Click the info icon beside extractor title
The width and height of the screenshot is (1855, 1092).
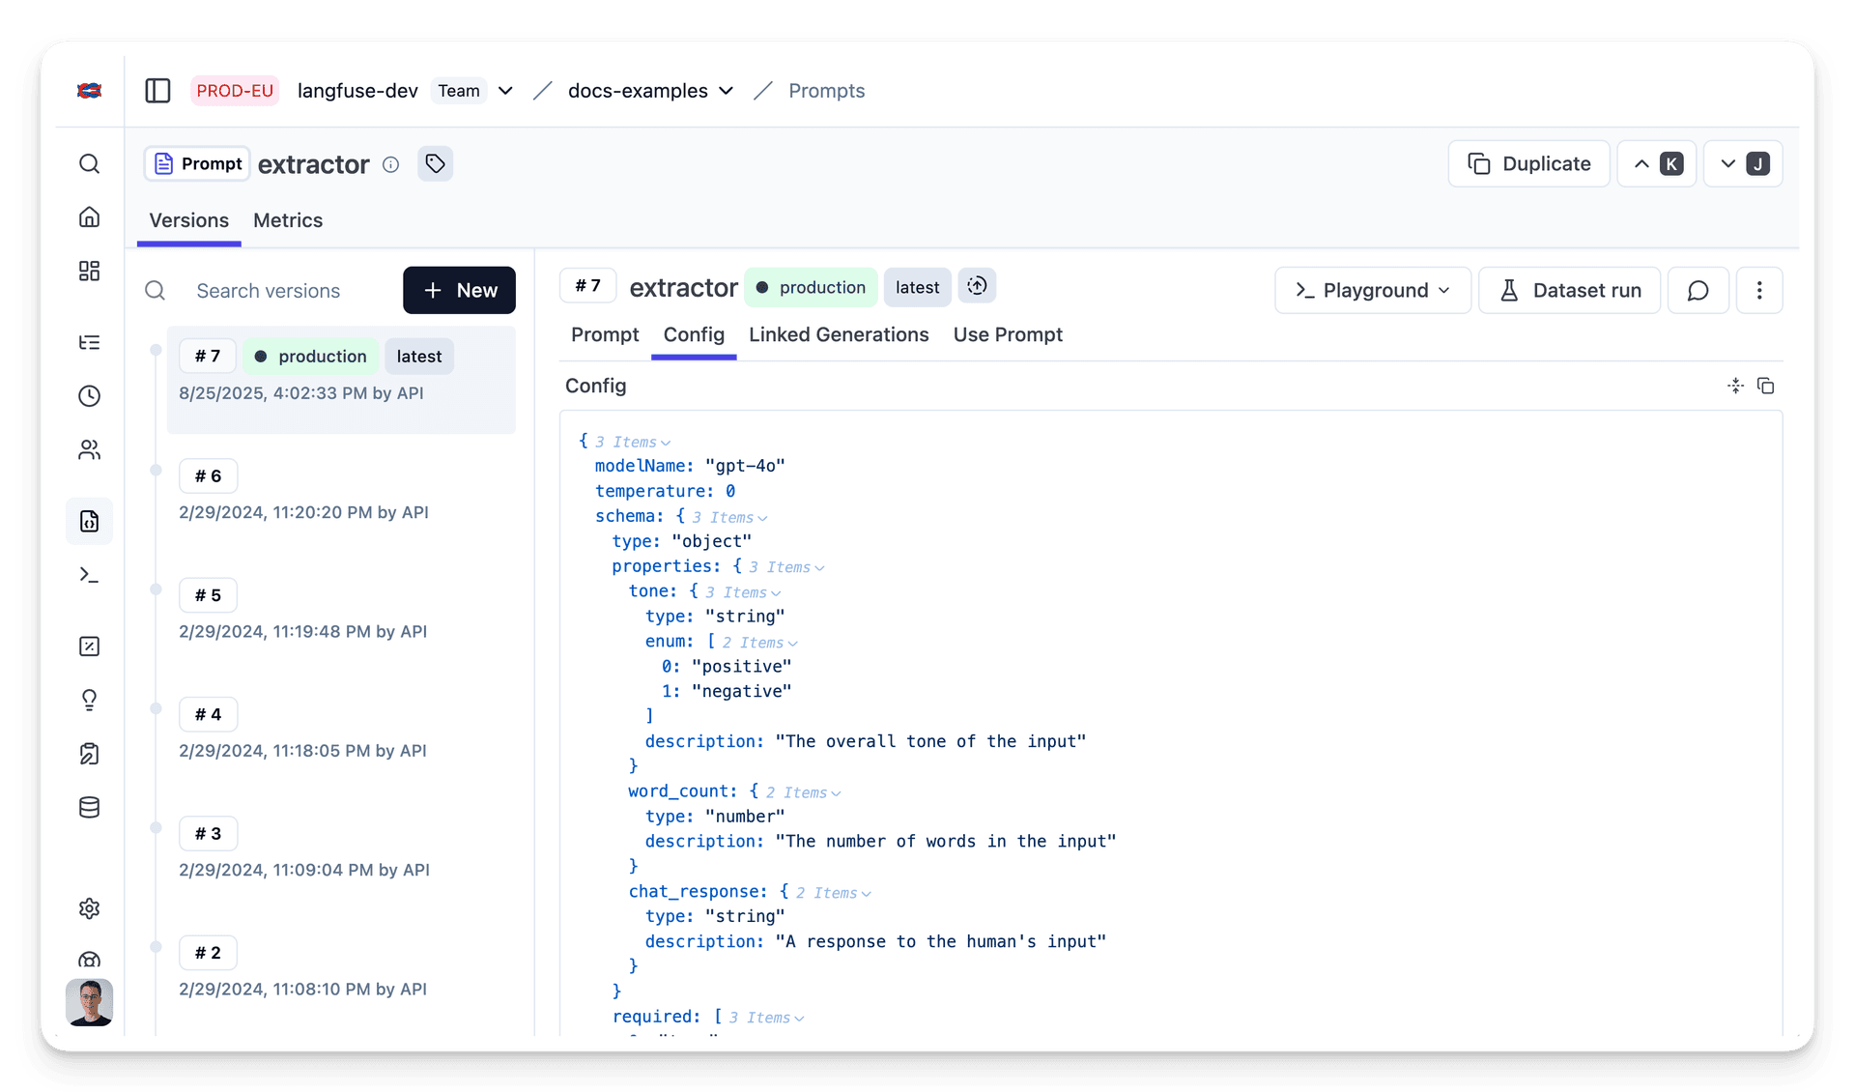tap(390, 164)
